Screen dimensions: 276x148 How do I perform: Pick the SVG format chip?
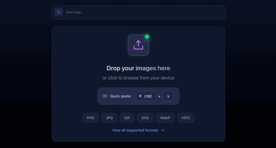coord(145,118)
